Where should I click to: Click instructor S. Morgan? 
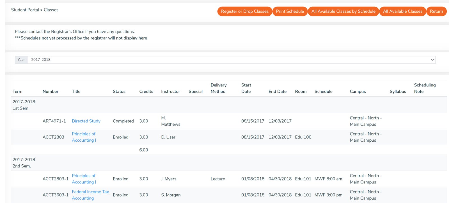point(171,195)
